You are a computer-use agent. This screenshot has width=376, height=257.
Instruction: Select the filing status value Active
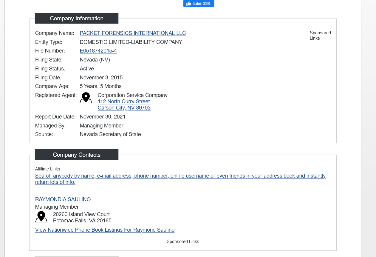87,69
